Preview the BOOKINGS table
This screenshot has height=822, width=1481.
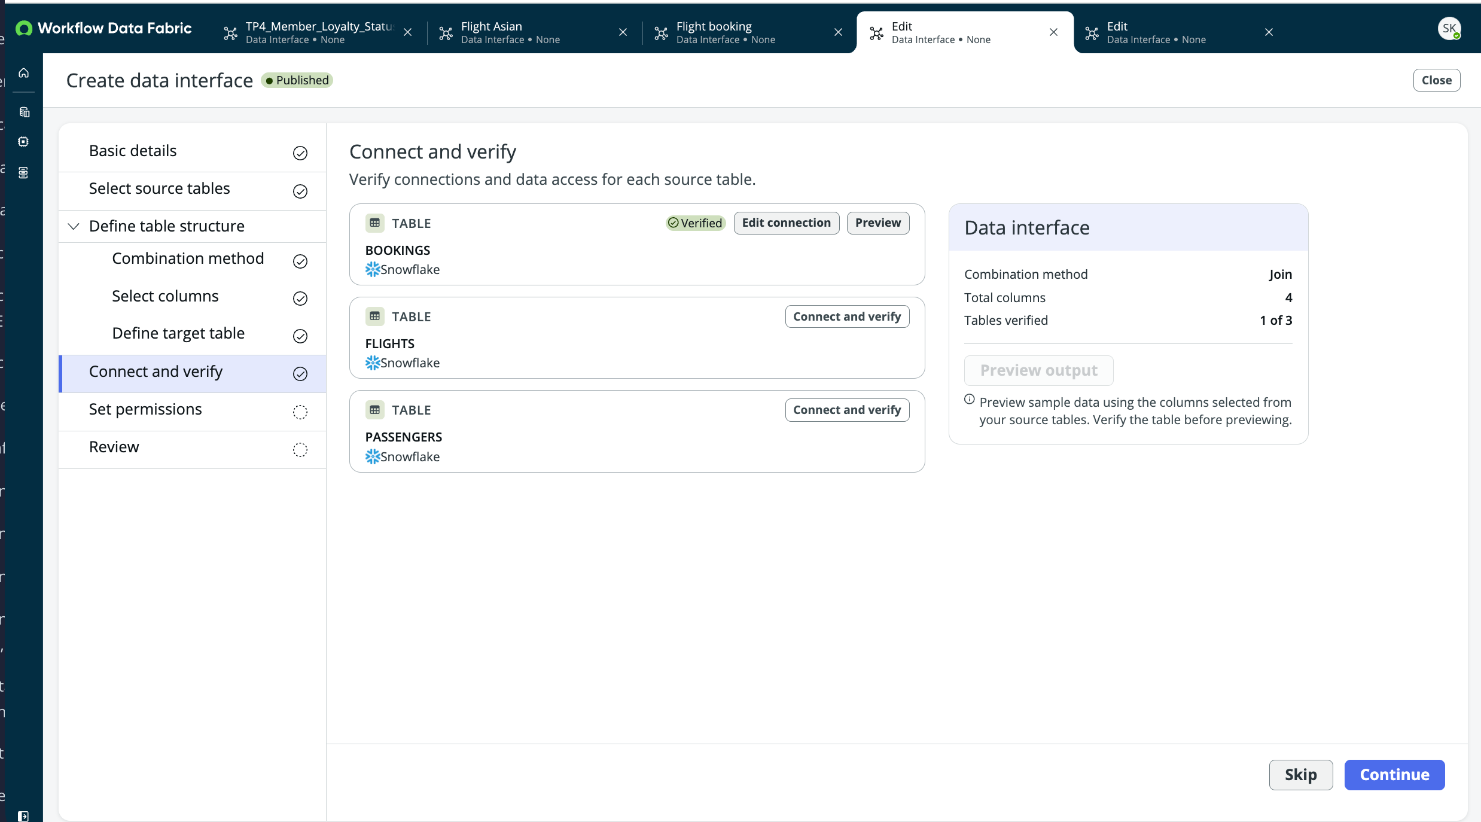point(877,223)
